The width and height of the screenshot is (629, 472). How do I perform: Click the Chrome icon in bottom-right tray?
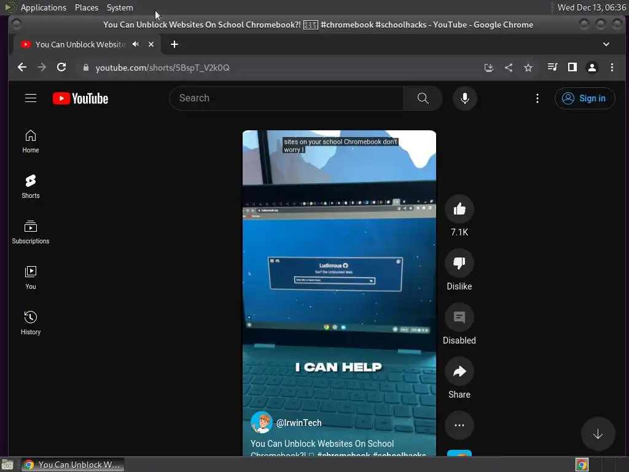tap(582, 465)
